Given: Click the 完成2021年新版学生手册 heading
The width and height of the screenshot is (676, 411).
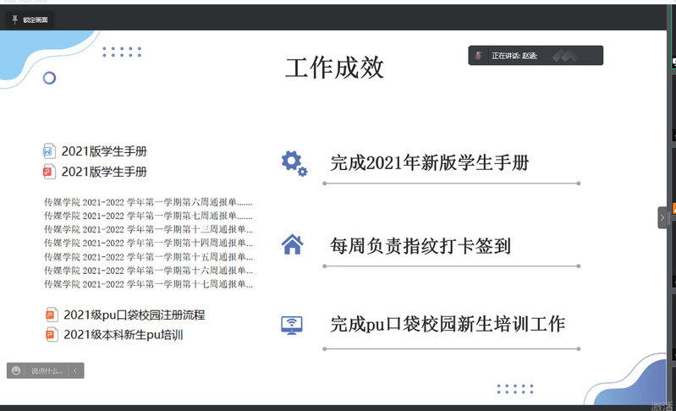Looking at the screenshot, I should tap(429, 163).
